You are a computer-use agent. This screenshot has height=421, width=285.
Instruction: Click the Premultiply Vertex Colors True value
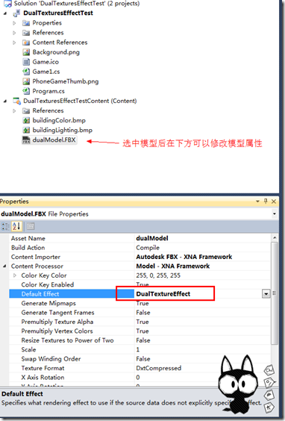tap(142, 331)
